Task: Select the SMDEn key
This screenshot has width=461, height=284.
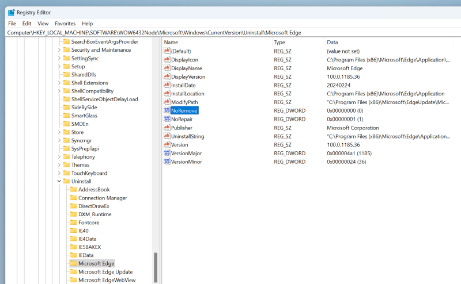Action: tap(80, 124)
